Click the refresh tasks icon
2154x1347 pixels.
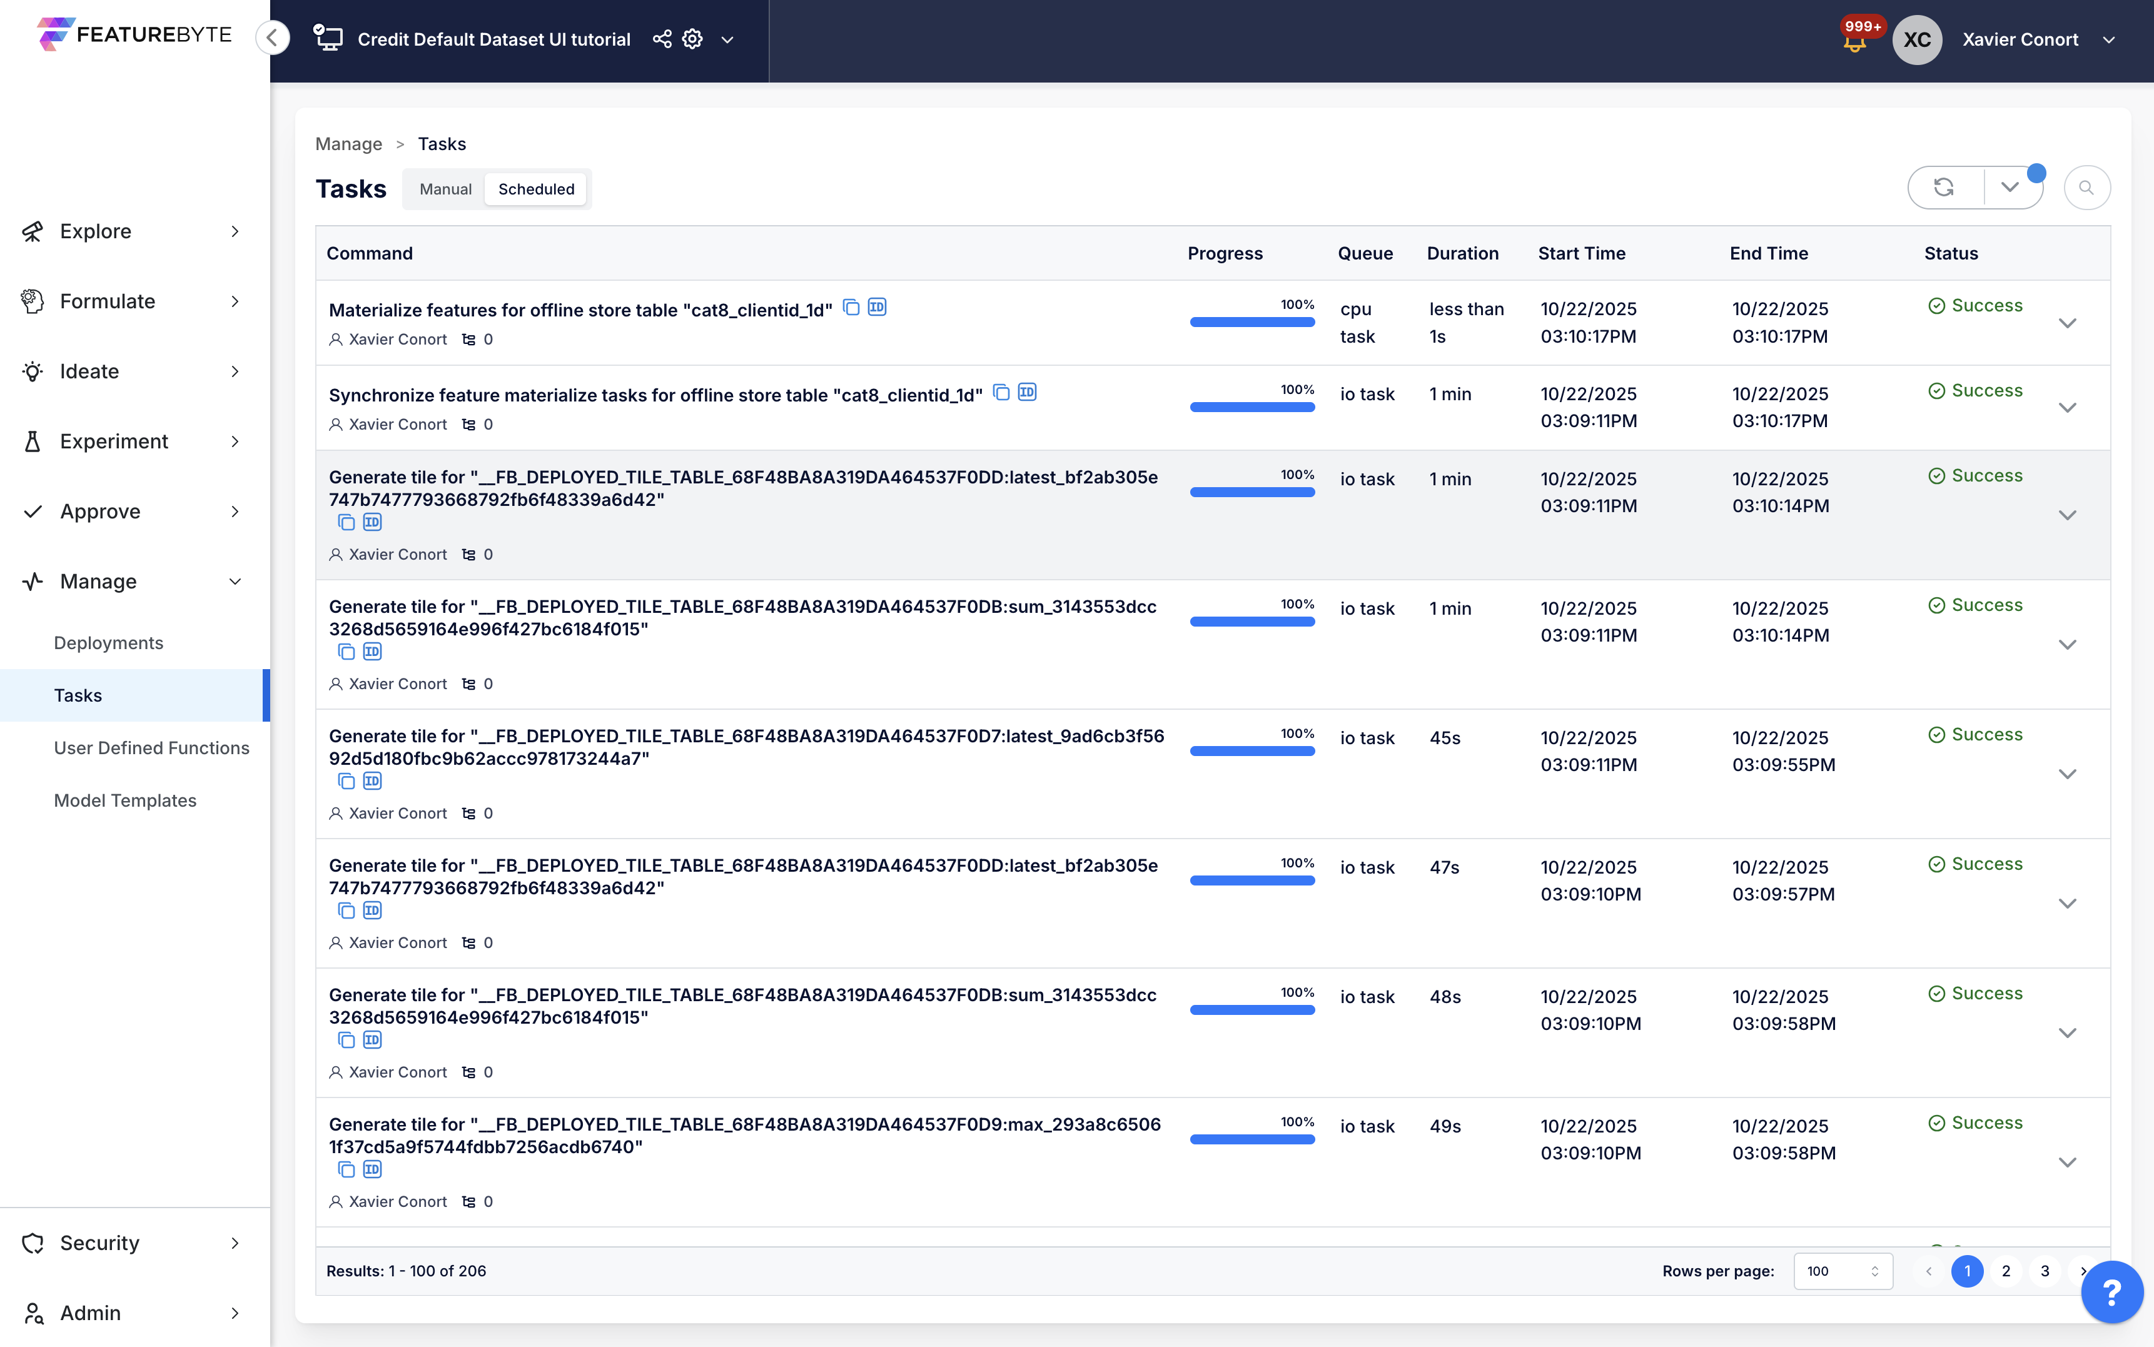[x=1944, y=187]
